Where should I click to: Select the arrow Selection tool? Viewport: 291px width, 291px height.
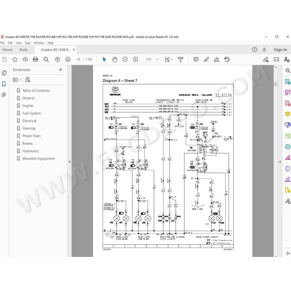pos(104,59)
